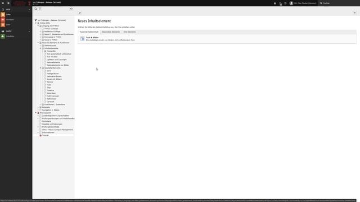Open the Tutorial page in tree
Viewport: 360px width, 202px height.
tap(45, 135)
